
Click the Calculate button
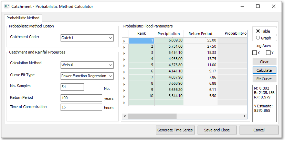pos(264,70)
